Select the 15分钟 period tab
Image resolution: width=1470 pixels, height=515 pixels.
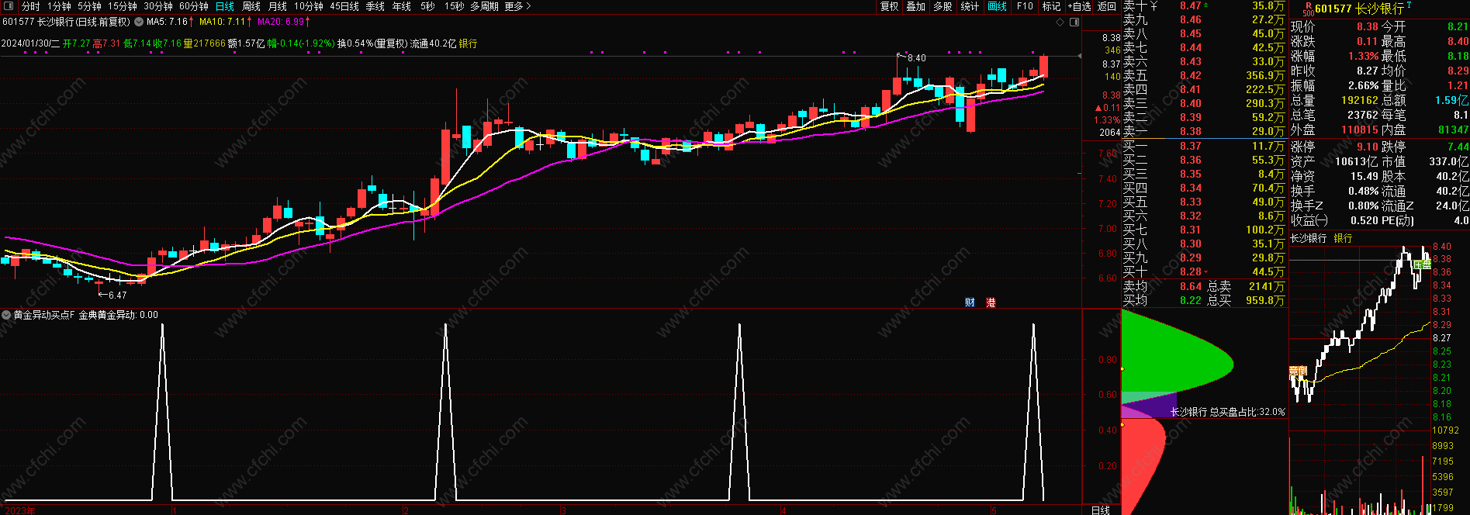coord(122,6)
